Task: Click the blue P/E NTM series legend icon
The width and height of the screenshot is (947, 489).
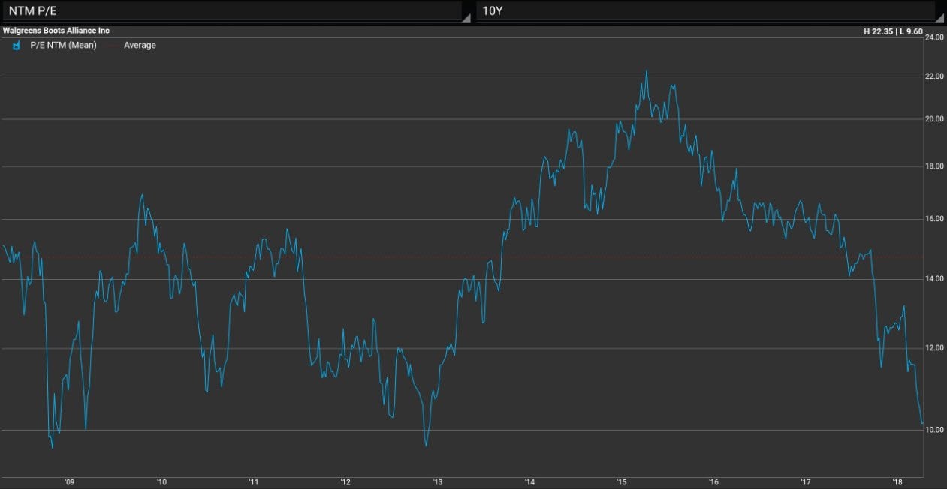Action: (x=16, y=46)
